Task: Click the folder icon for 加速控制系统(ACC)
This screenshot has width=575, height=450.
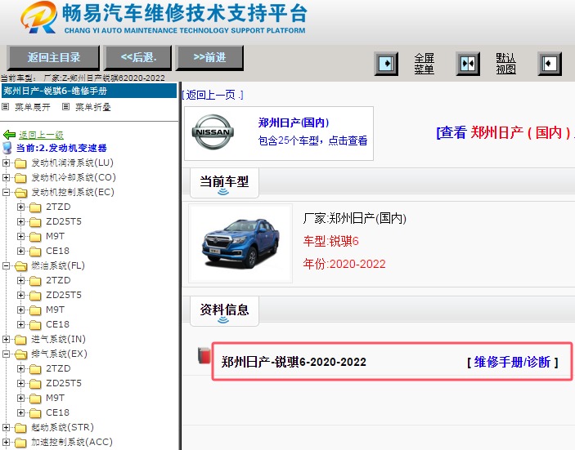Action: [x=20, y=443]
